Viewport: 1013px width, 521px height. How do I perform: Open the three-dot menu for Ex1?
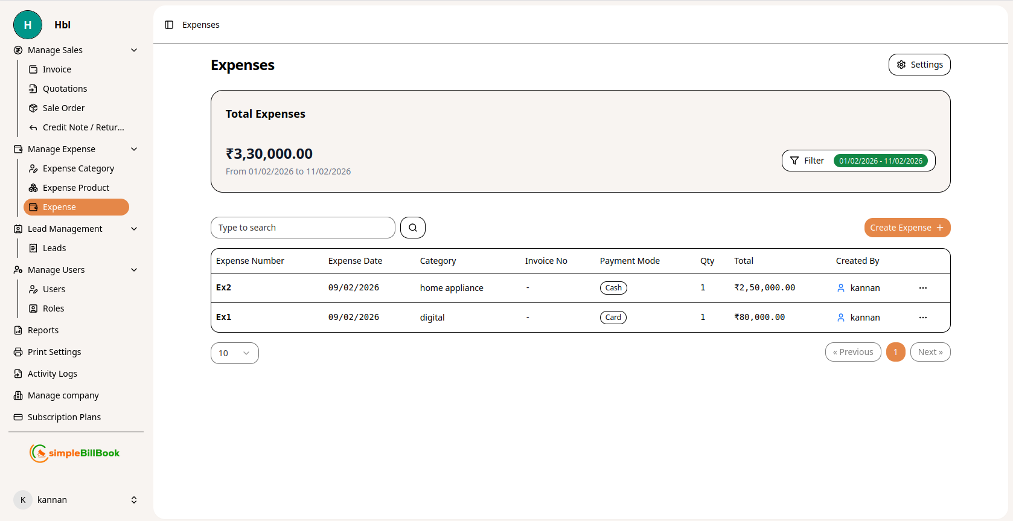coord(922,318)
